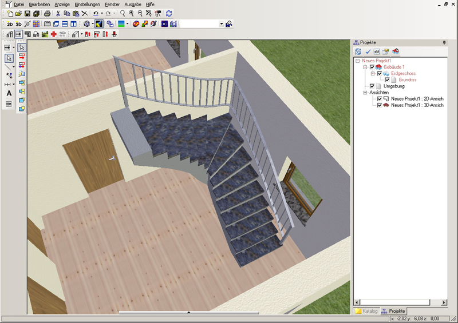This screenshot has height=323, width=458.
Task: Switch to the Katalog tab
Action: click(x=366, y=311)
